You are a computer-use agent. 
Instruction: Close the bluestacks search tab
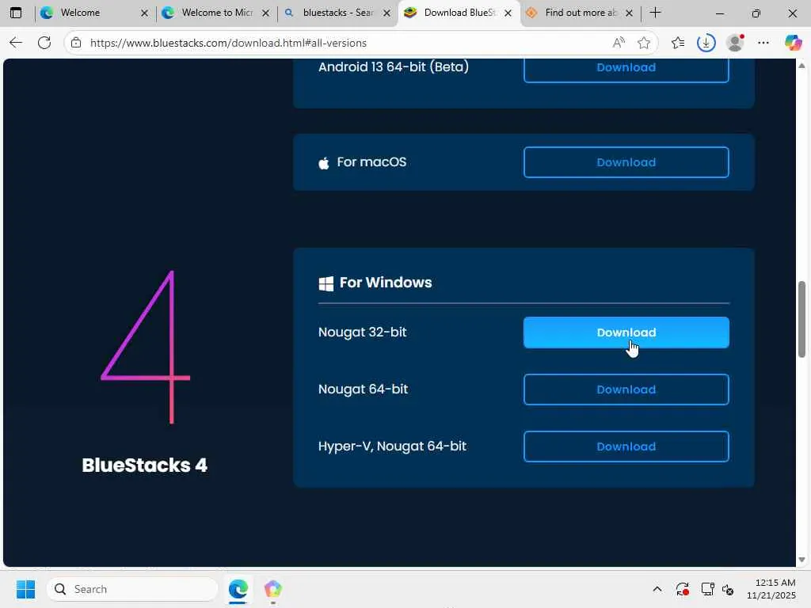pyautogui.click(x=386, y=13)
